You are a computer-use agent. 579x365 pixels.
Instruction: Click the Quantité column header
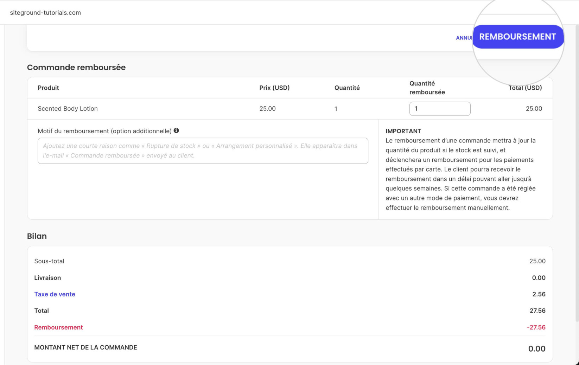347,88
